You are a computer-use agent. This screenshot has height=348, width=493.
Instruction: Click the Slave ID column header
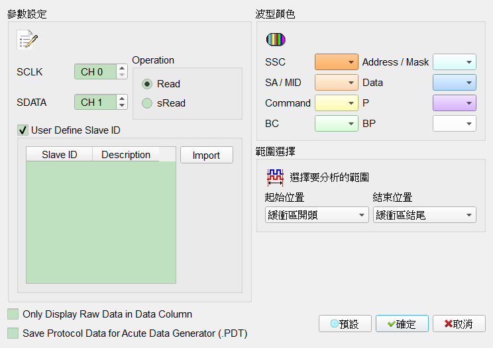coord(60,154)
